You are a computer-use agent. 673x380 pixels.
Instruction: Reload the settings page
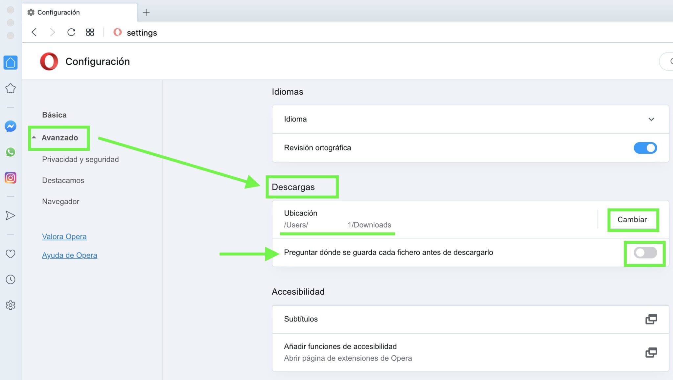(71, 32)
